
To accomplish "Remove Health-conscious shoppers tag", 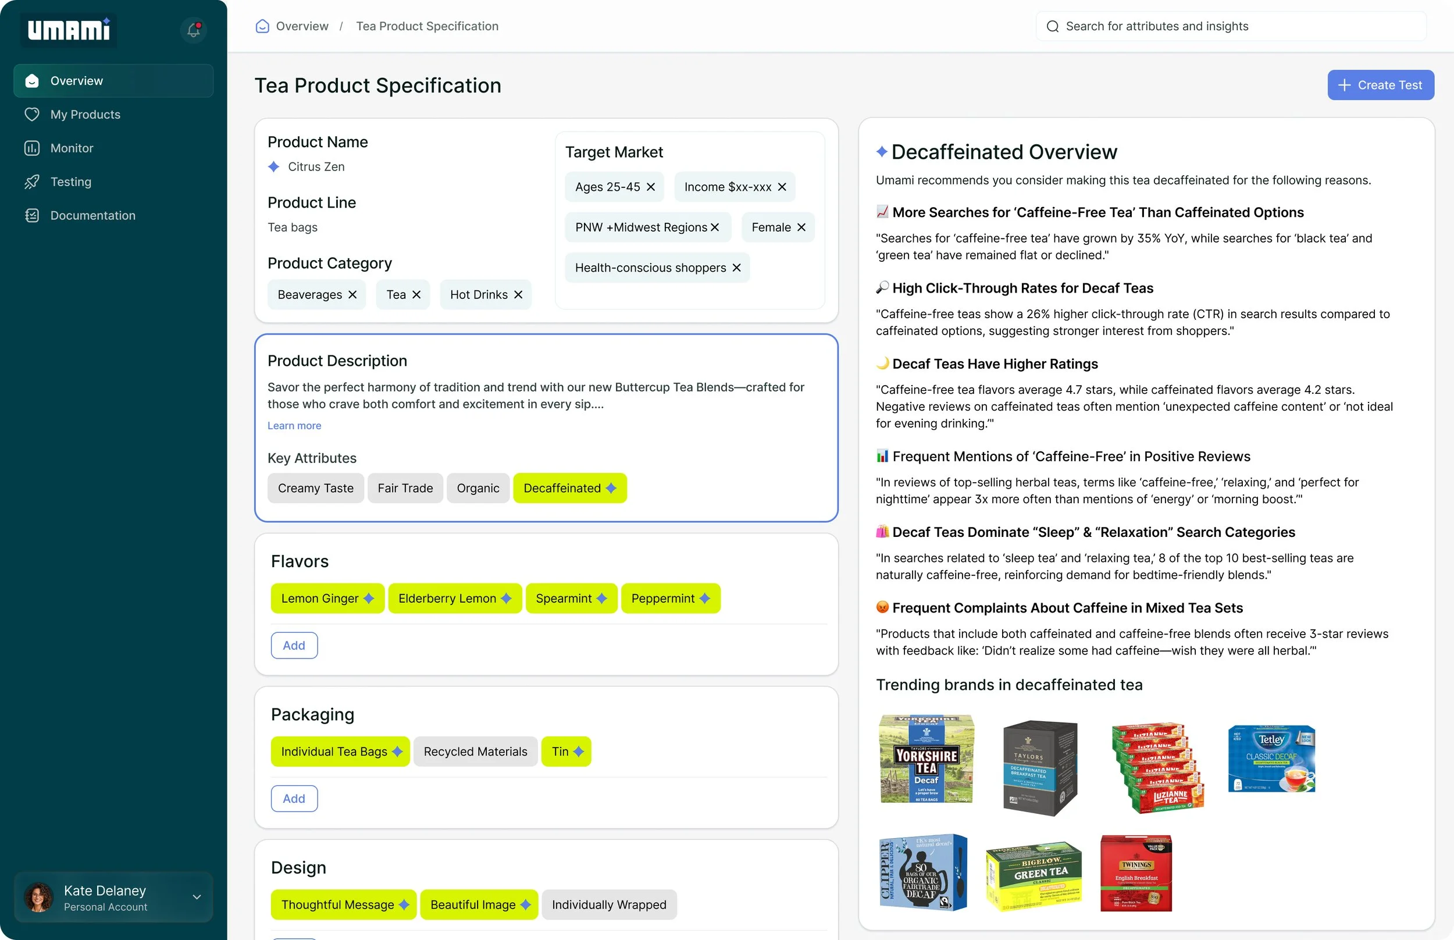I will click(x=736, y=268).
